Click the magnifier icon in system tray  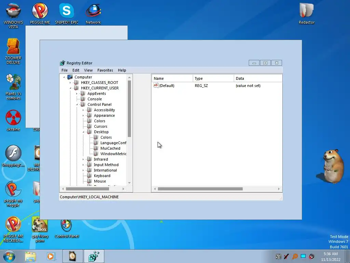point(295,256)
